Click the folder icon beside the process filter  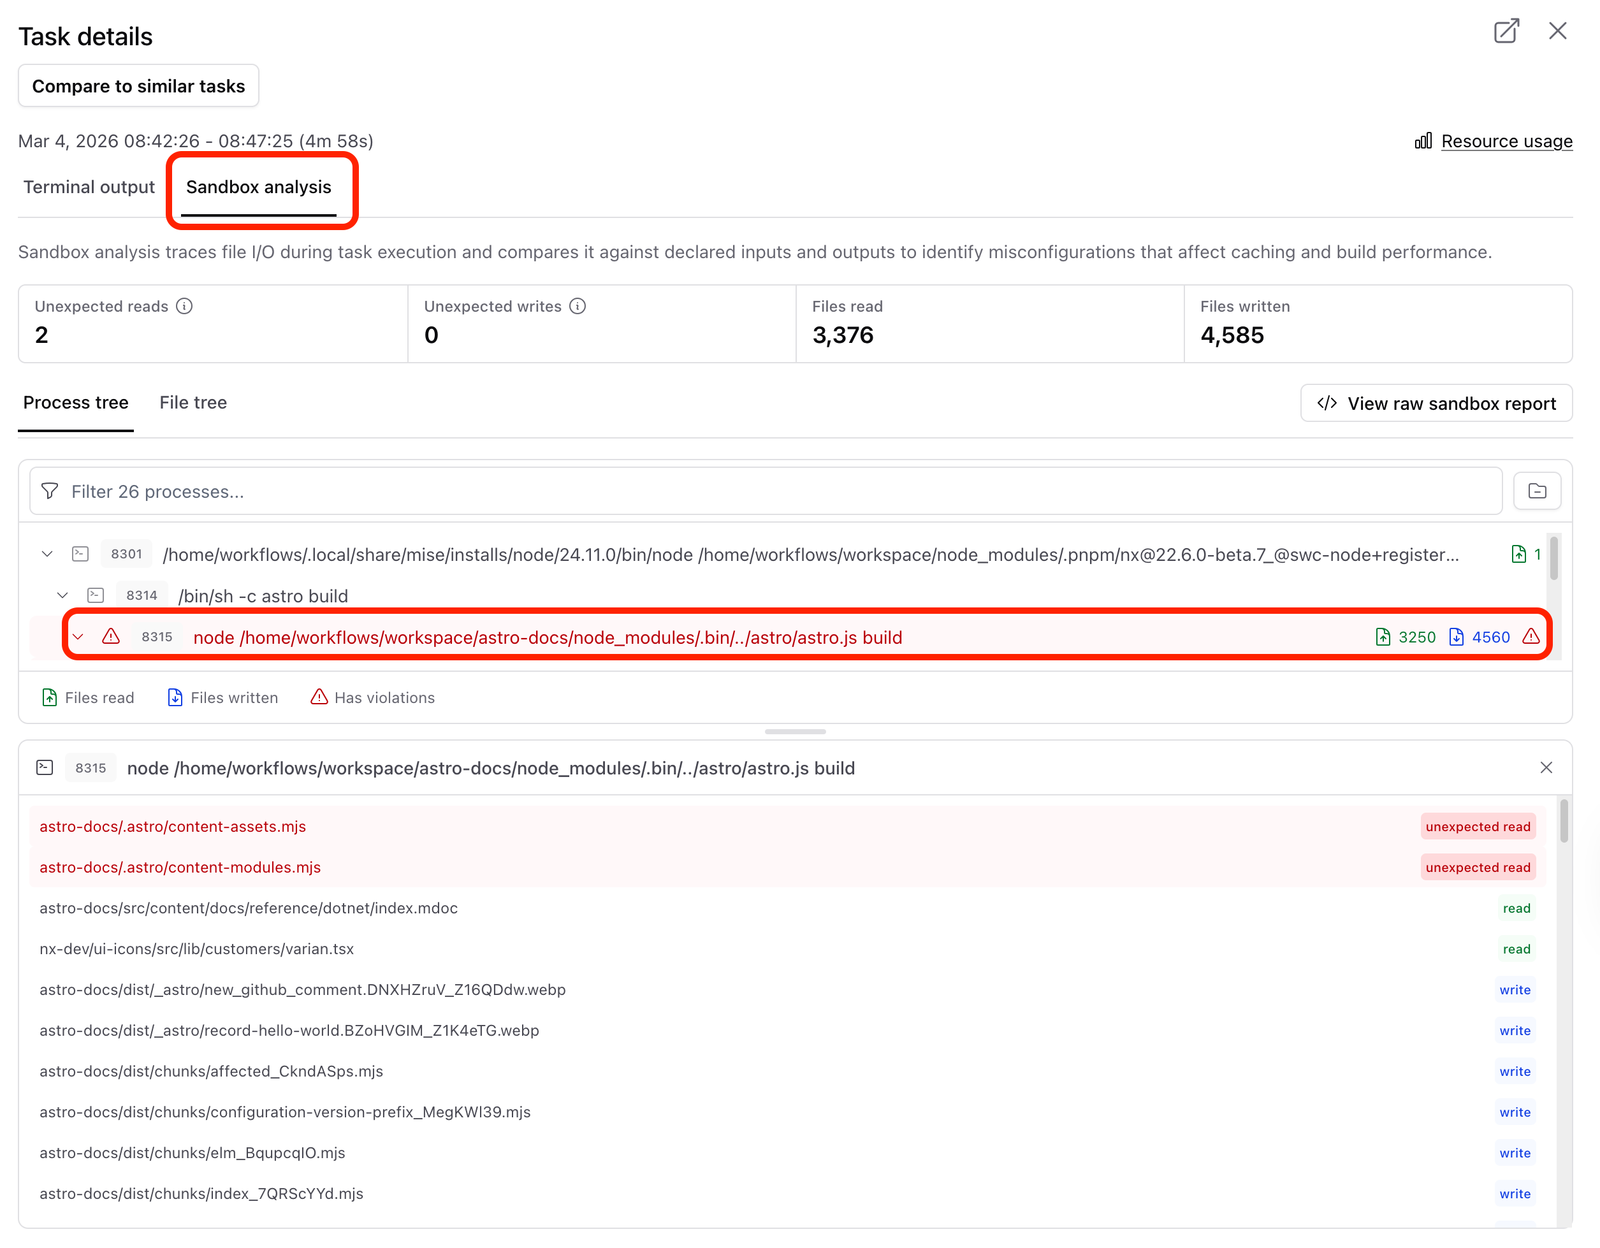[x=1537, y=491]
